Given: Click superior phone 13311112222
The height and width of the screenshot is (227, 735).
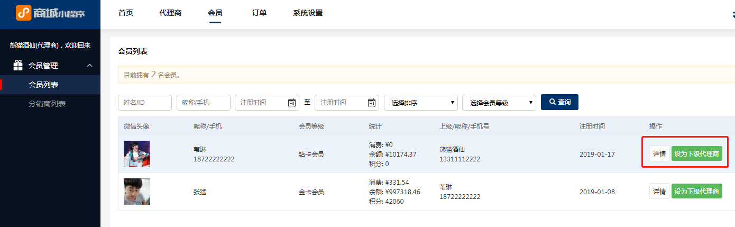Looking at the screenshot, I should tap(460, 159).
